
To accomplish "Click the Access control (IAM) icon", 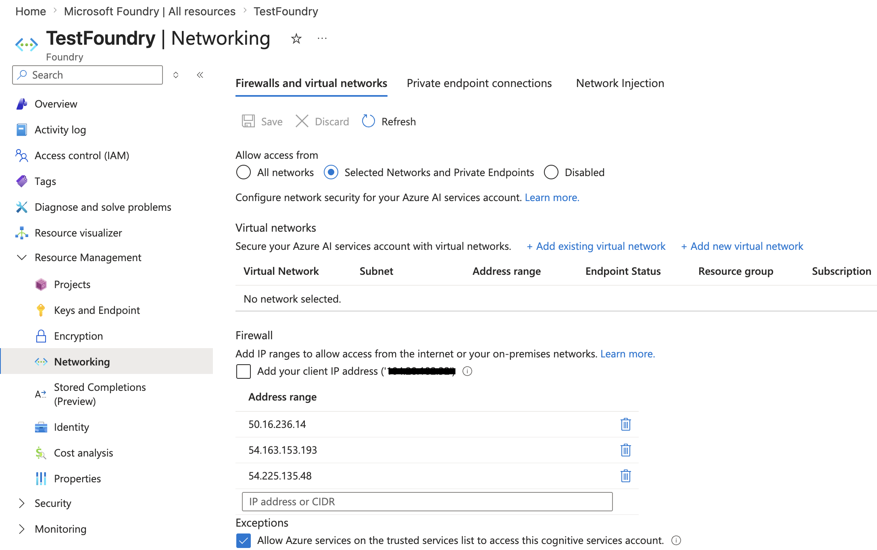I will pos(22,156).
